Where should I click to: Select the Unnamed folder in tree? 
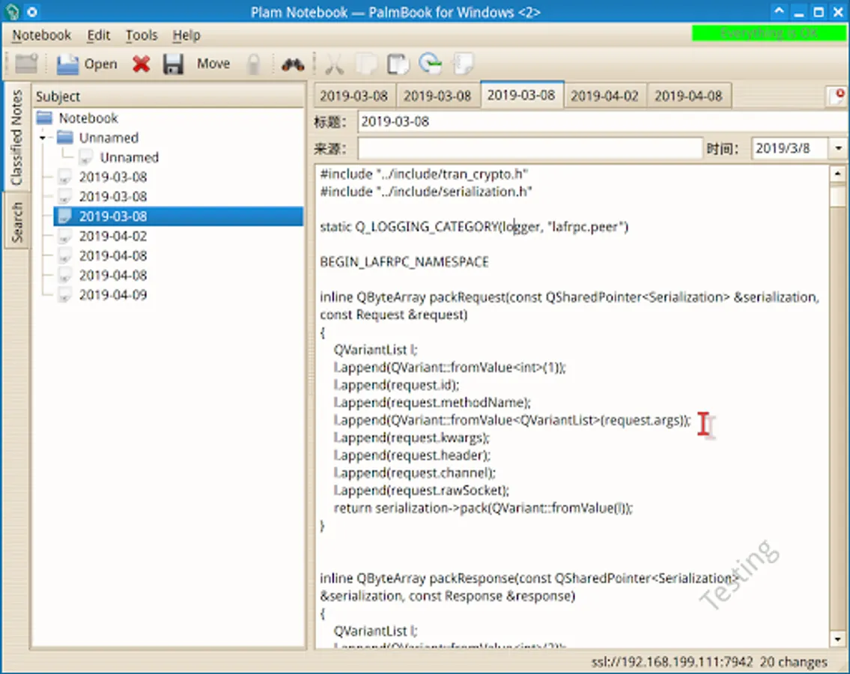pyautogui.click(x=109, y=138)
